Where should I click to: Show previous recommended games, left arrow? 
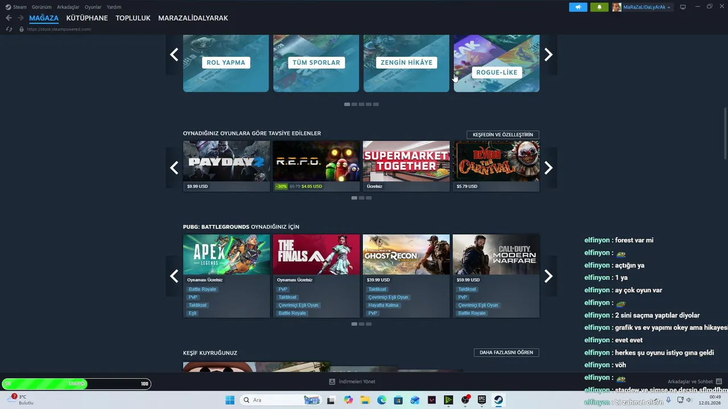click(x=174, y=168)
